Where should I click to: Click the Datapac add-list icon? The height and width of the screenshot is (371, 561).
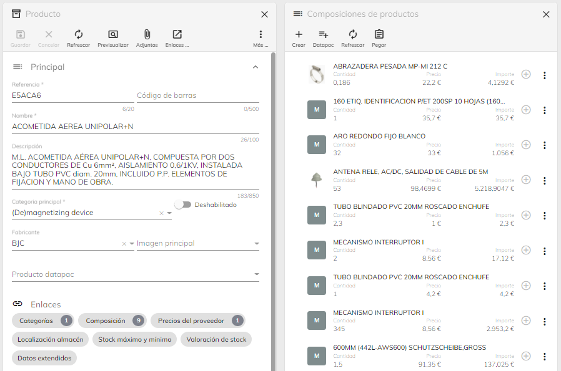click(x=323, y=35)
